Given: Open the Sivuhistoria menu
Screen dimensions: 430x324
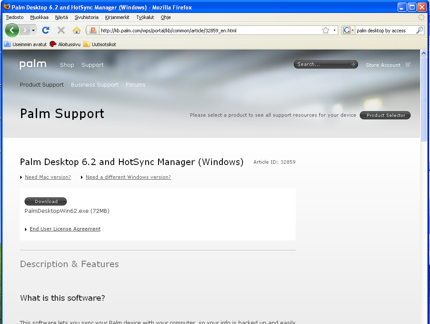Looking at the screenshot, I should pos(86,17).
